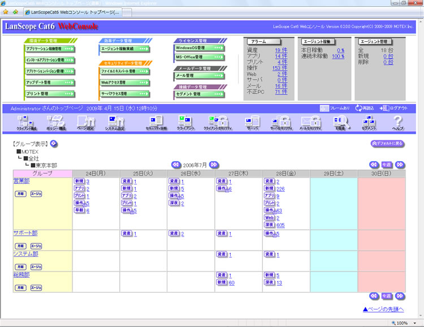Go to next month beside 2006年7月

coord(214,165)
